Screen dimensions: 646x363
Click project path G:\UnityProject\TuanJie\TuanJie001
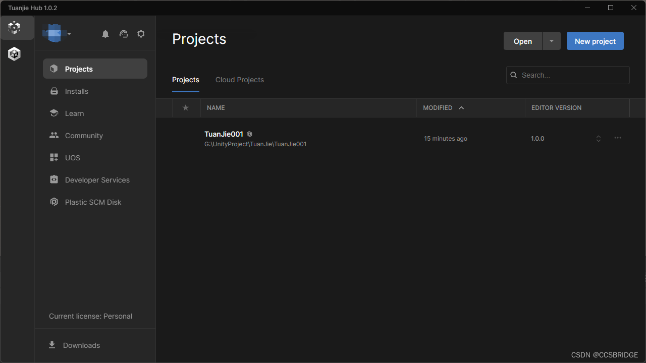(255, 144)
